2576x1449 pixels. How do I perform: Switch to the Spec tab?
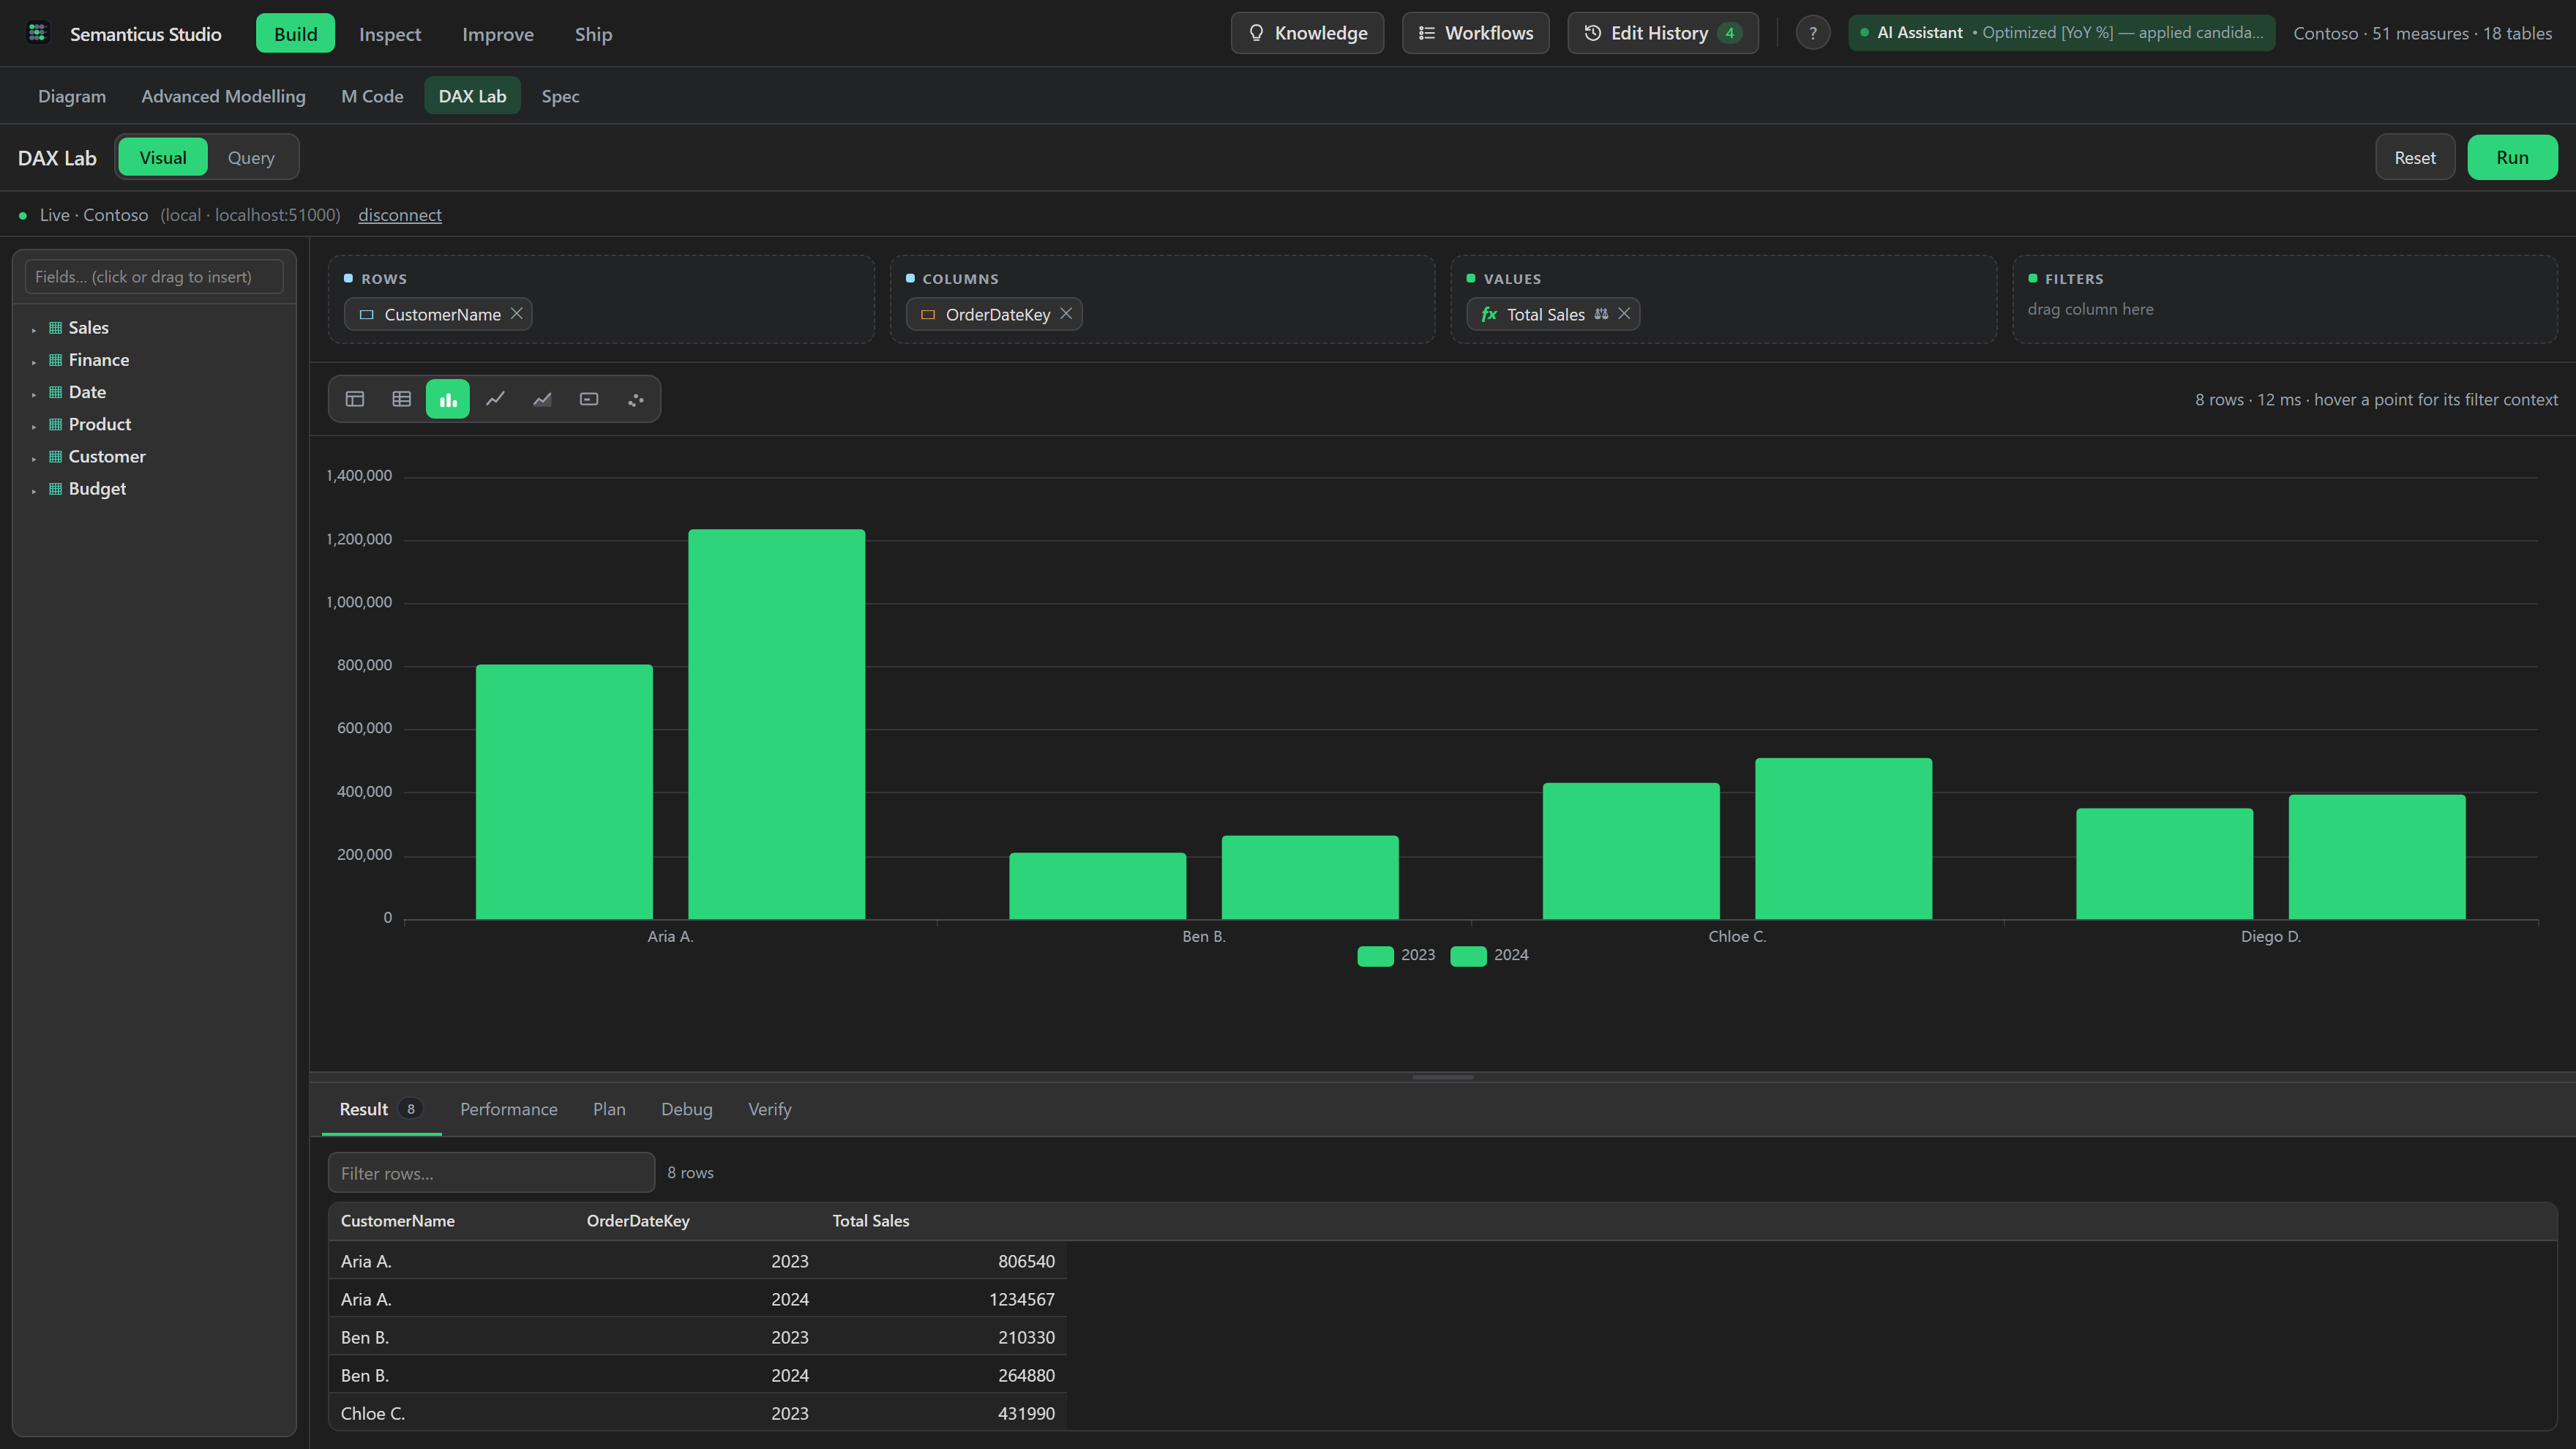pyautogui.click(x=560, y=96)
